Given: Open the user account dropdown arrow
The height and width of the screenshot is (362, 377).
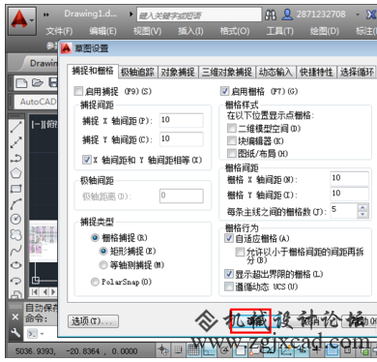Looking at the screenshot, I should [358, 15].
